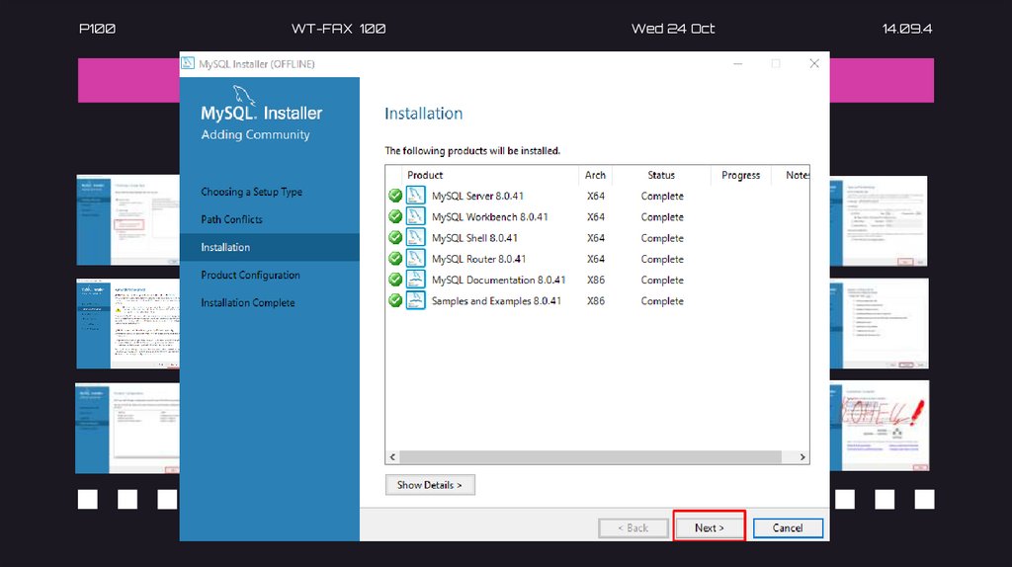The image size is (1012, 567).
Task: Click X86 arch of MySQL Documentation row
Action: click(x=596, y=280)
